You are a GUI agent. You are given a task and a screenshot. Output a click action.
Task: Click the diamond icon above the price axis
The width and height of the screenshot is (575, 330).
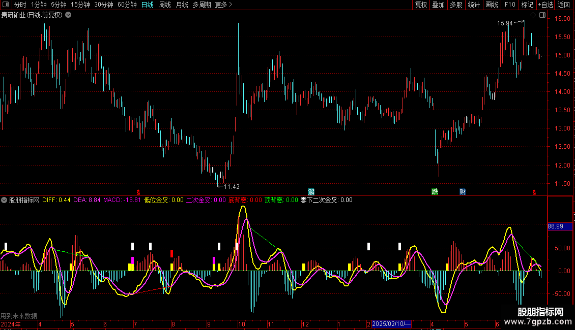click(x=533, y=15)
